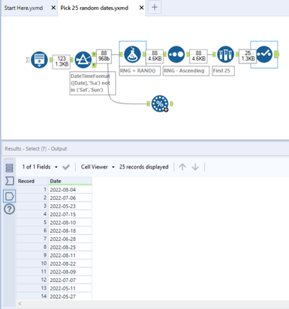This screenshot has height=309, width=289.
Task: Show output anchor data in results
Action: point(9,196)
